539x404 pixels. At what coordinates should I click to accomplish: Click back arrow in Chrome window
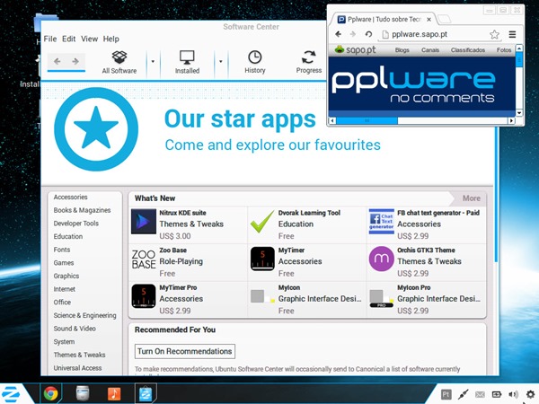tap(339, 34)
